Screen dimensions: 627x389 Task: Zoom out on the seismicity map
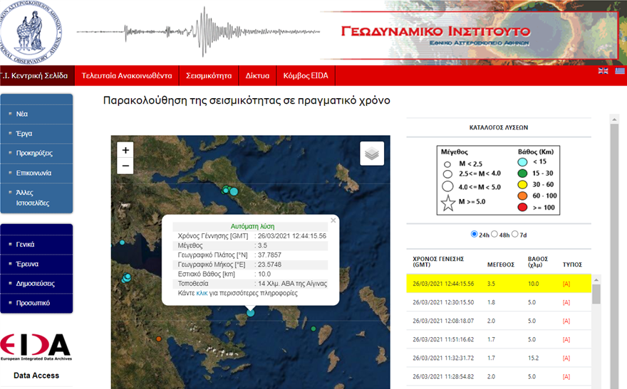coord(125,166)
